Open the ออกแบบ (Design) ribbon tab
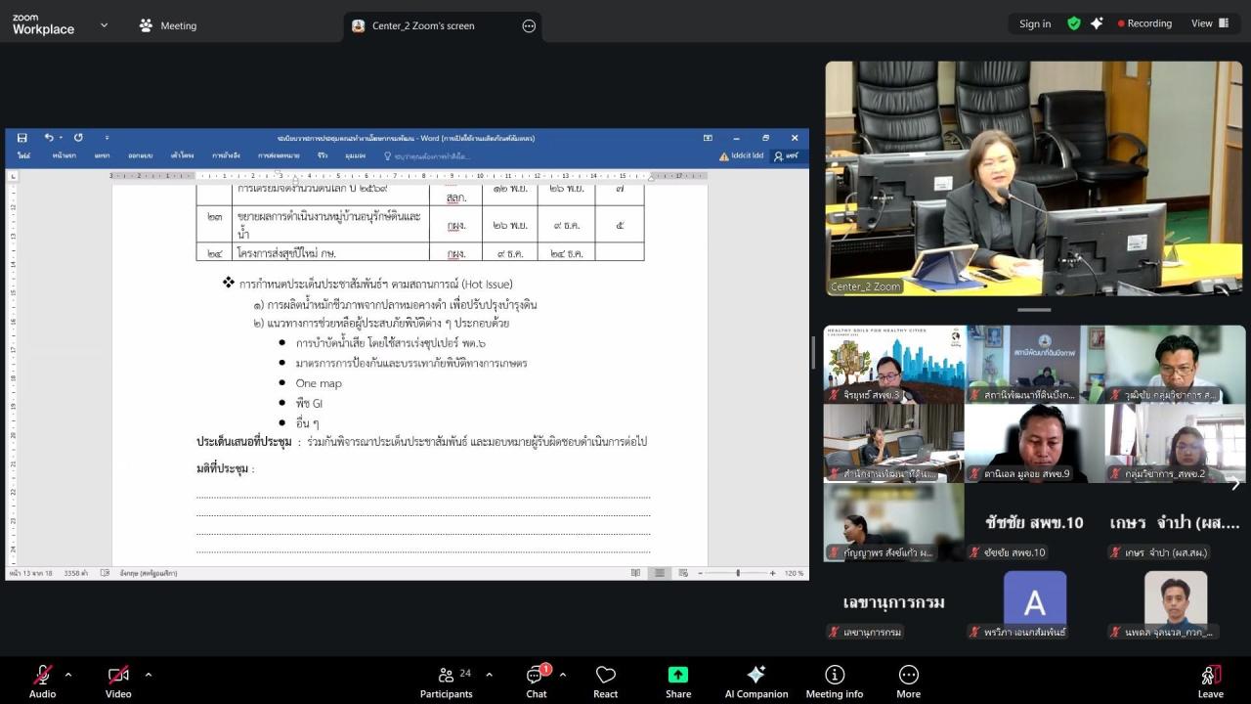Image resolution: width=1251 pixels, height=704 pixels. tap(140, 155)
